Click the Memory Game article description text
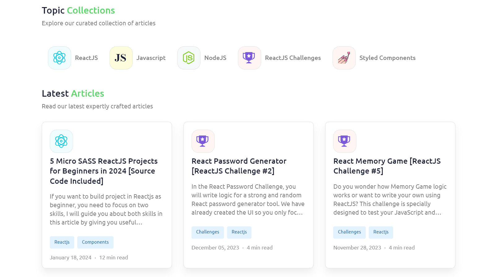This screenshot has height=277, width=499. (x=390, y=199)
